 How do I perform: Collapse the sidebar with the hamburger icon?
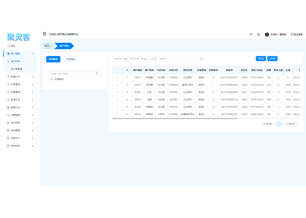click(x=44, y=34)
